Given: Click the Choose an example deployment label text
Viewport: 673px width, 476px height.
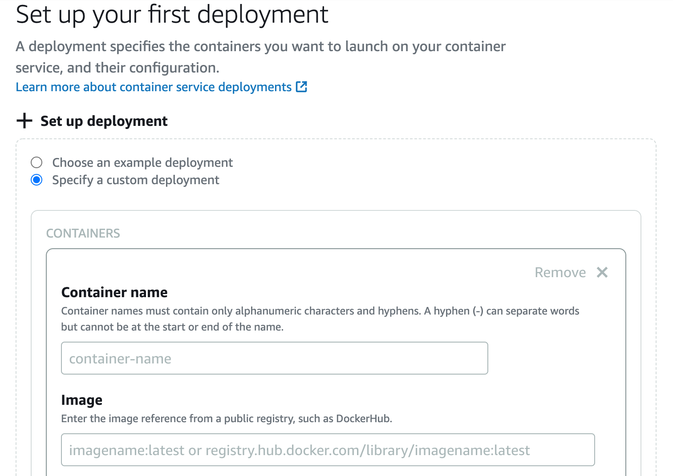Looking at the screenshot, I should click(142, 163).
